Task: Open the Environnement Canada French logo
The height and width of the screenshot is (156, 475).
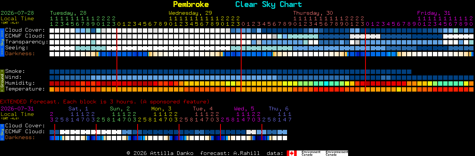Action: click(x=337, y=153)
